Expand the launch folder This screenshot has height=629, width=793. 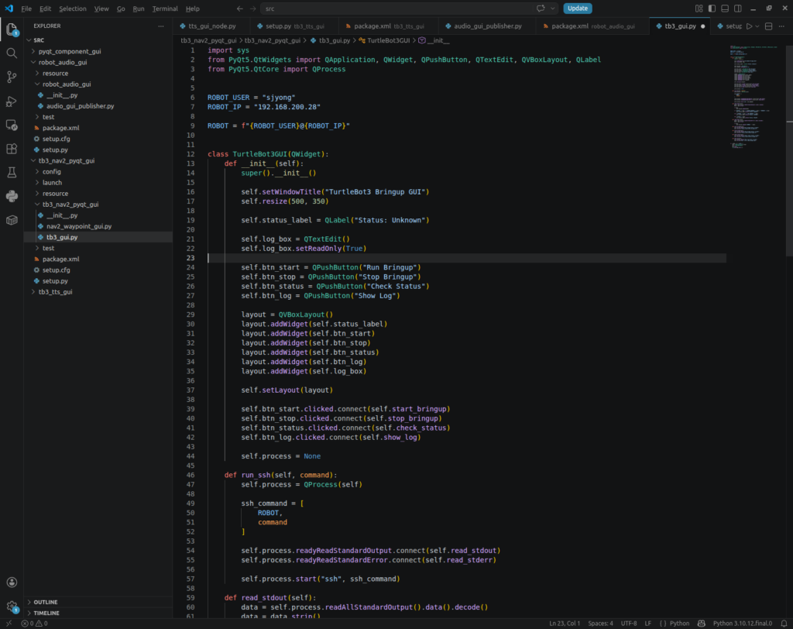click(x=53, y=183)
